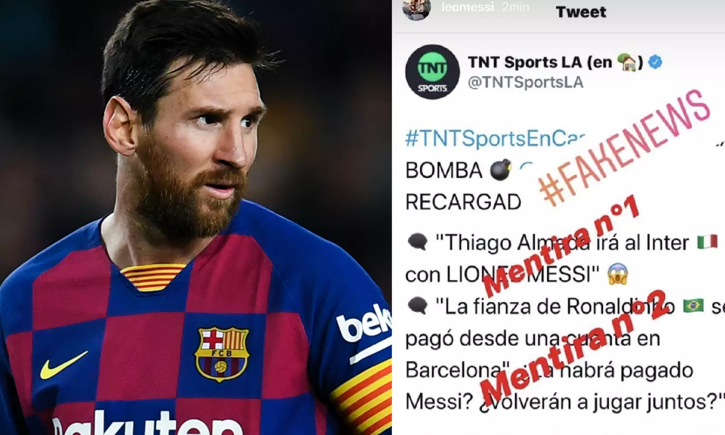Open the #TNTSportsEnCasa hashtag link

tap(495, 138)
